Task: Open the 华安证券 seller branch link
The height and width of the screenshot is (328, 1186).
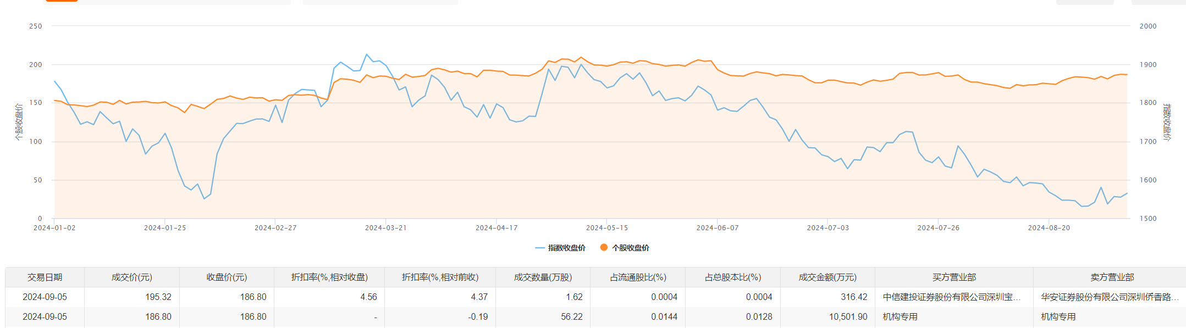Action: (1110, 297)
